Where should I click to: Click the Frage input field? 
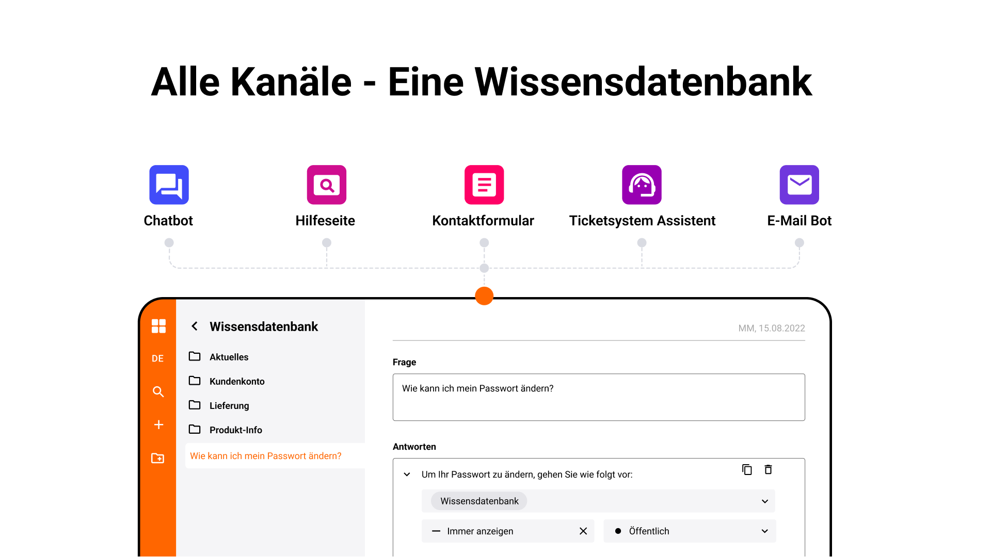coord(599,397)
